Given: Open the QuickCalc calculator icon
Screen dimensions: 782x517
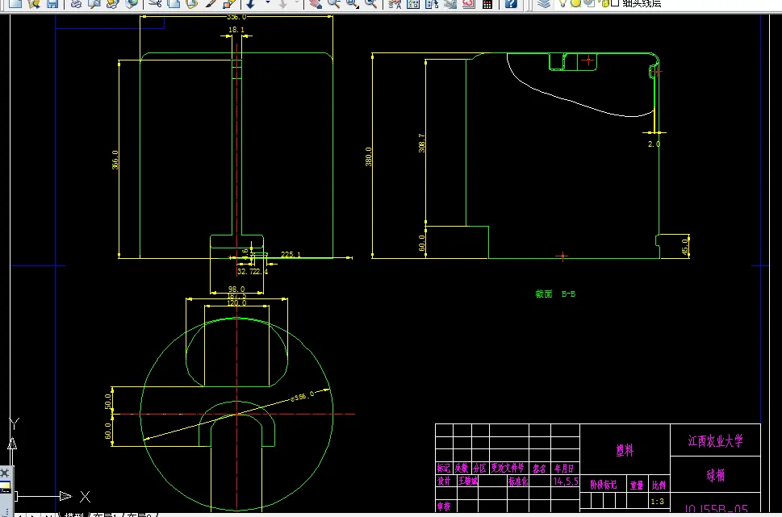Looking at the screenshot, I should pyautogui.click(x=487, y=3).
